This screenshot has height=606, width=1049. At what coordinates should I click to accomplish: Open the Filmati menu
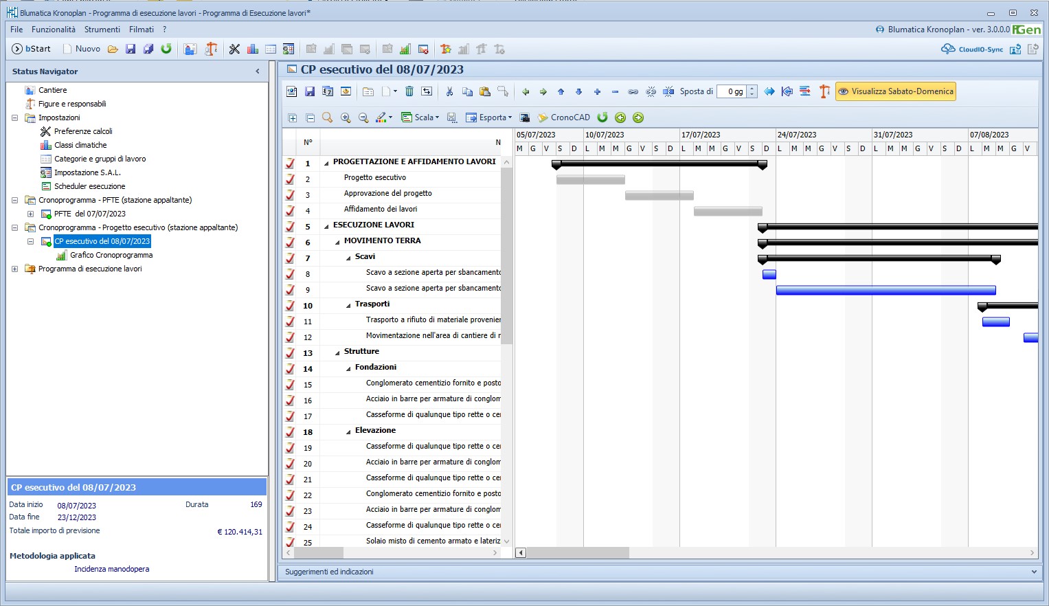click(x=142, y=30)
